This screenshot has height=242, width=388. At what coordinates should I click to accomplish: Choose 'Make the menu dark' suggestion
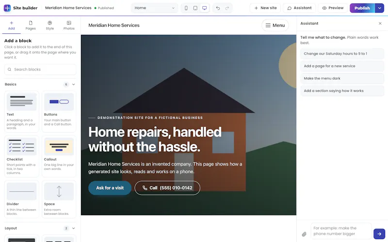pos(342,78)
